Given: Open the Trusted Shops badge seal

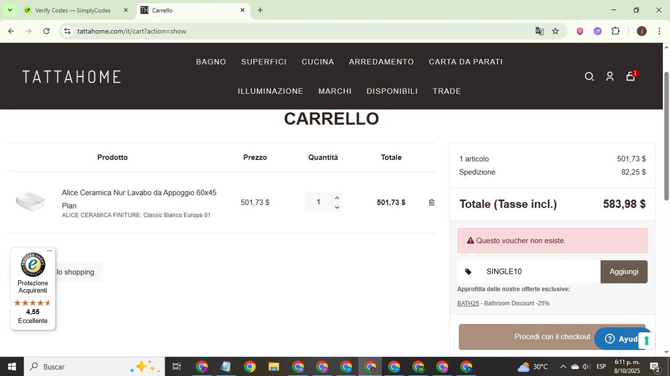Looking at the screenshot, I should [33, 265].
